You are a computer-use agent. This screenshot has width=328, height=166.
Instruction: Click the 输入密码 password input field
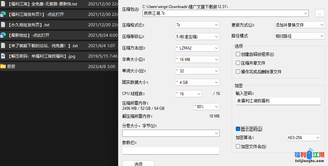(x=278, y=101)
